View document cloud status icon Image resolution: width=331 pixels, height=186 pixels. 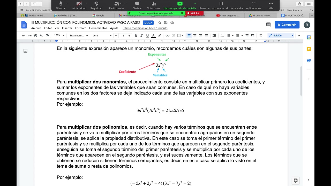(x=172, y=23)
